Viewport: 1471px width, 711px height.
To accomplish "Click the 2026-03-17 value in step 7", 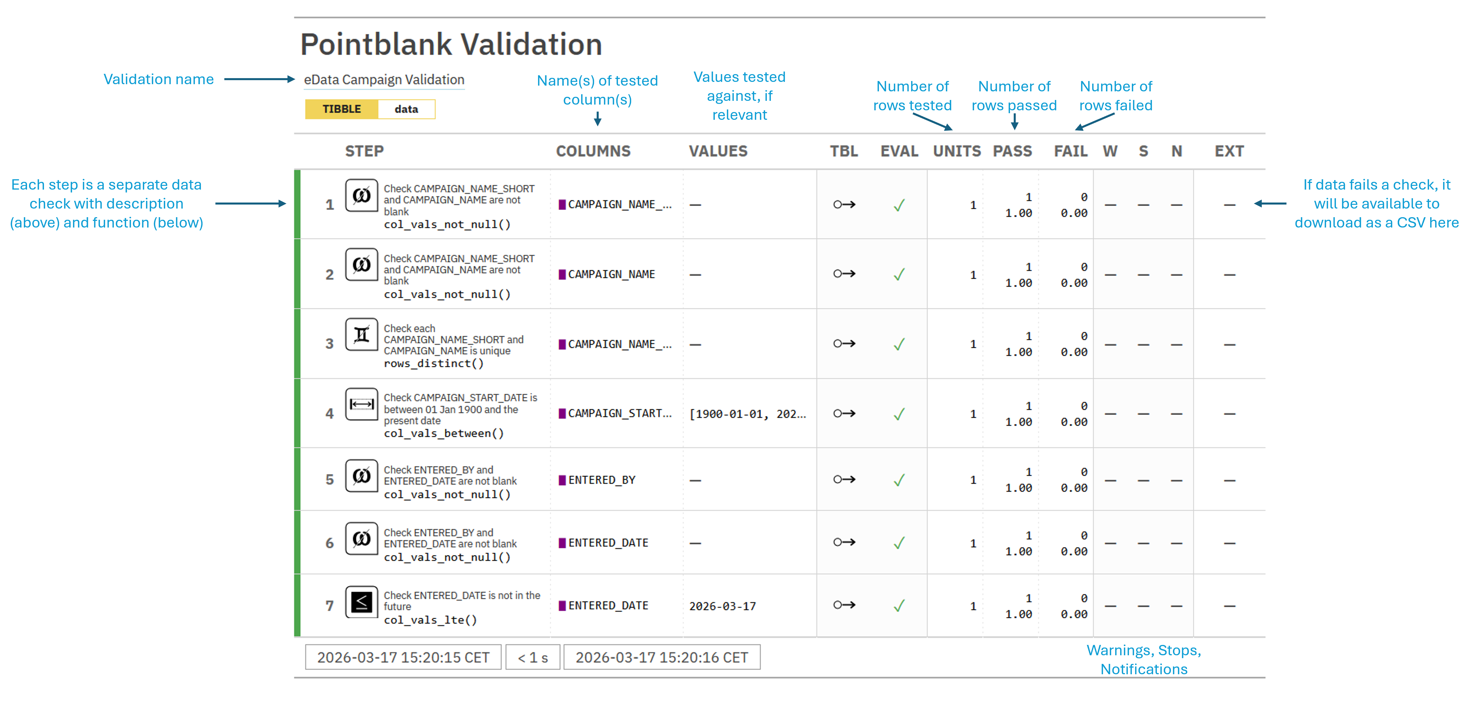I will (x=722, y=606).
